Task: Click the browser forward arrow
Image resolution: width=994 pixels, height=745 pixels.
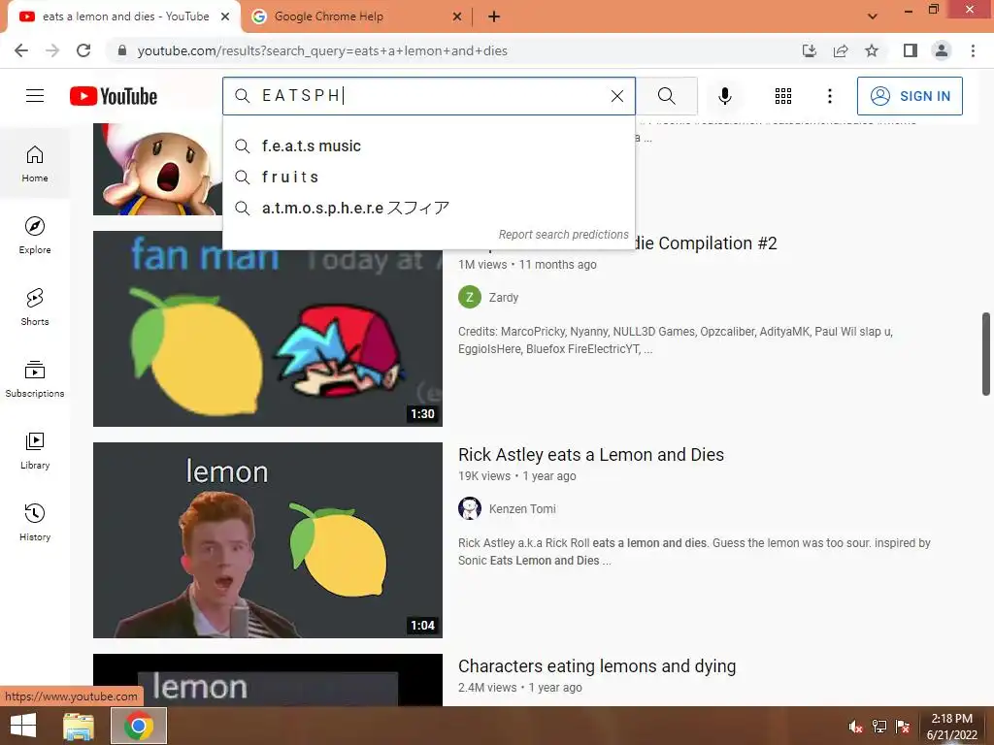Action: click(x=52, y=50)
